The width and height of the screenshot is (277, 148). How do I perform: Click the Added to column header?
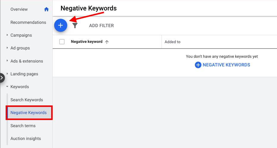(173, 42)
